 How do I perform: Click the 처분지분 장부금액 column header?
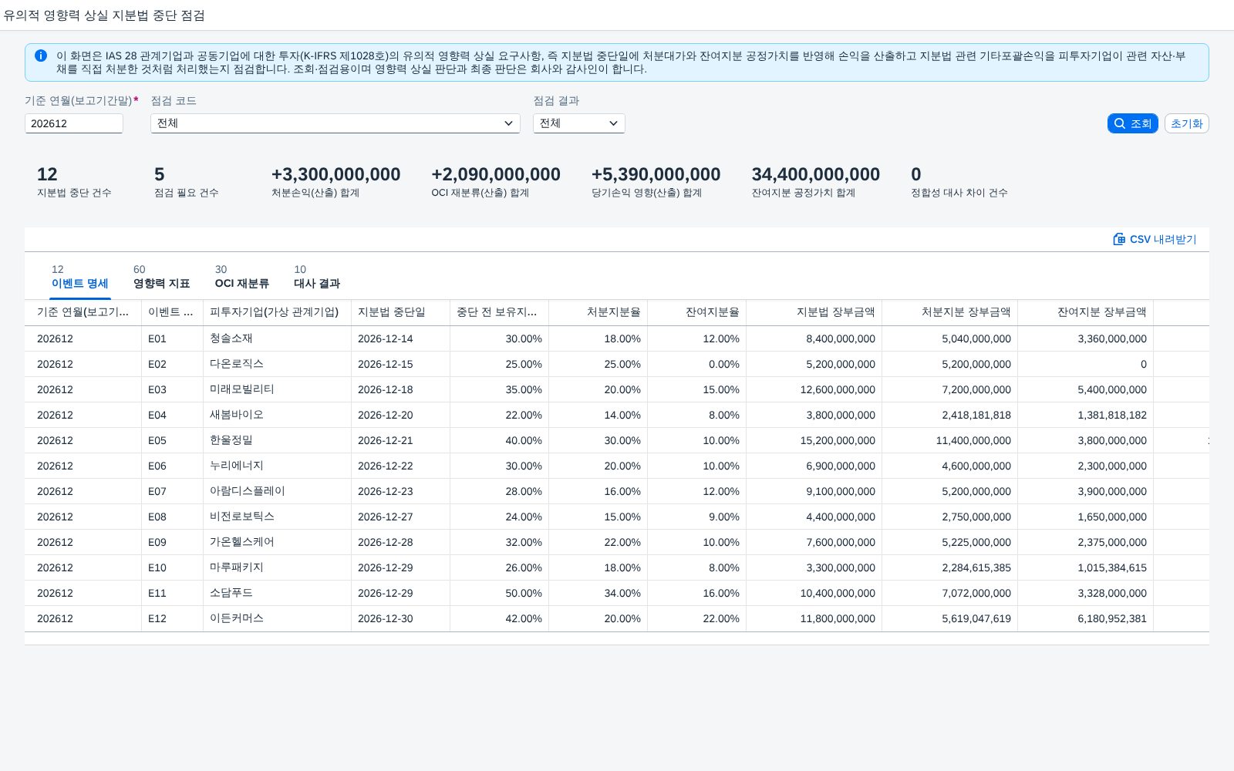(949, 312)
